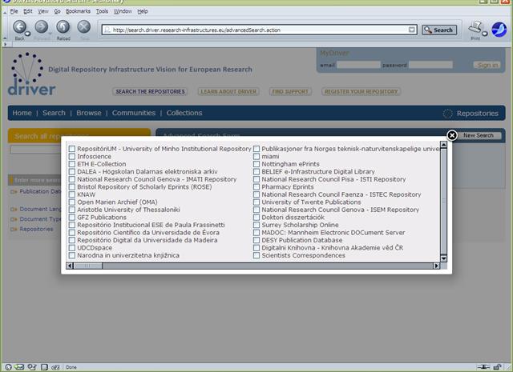Viewport: 513px width, 372px height.
Task: Tick Surrey Scholarship Online checkbox
Action: pos(256,225)
